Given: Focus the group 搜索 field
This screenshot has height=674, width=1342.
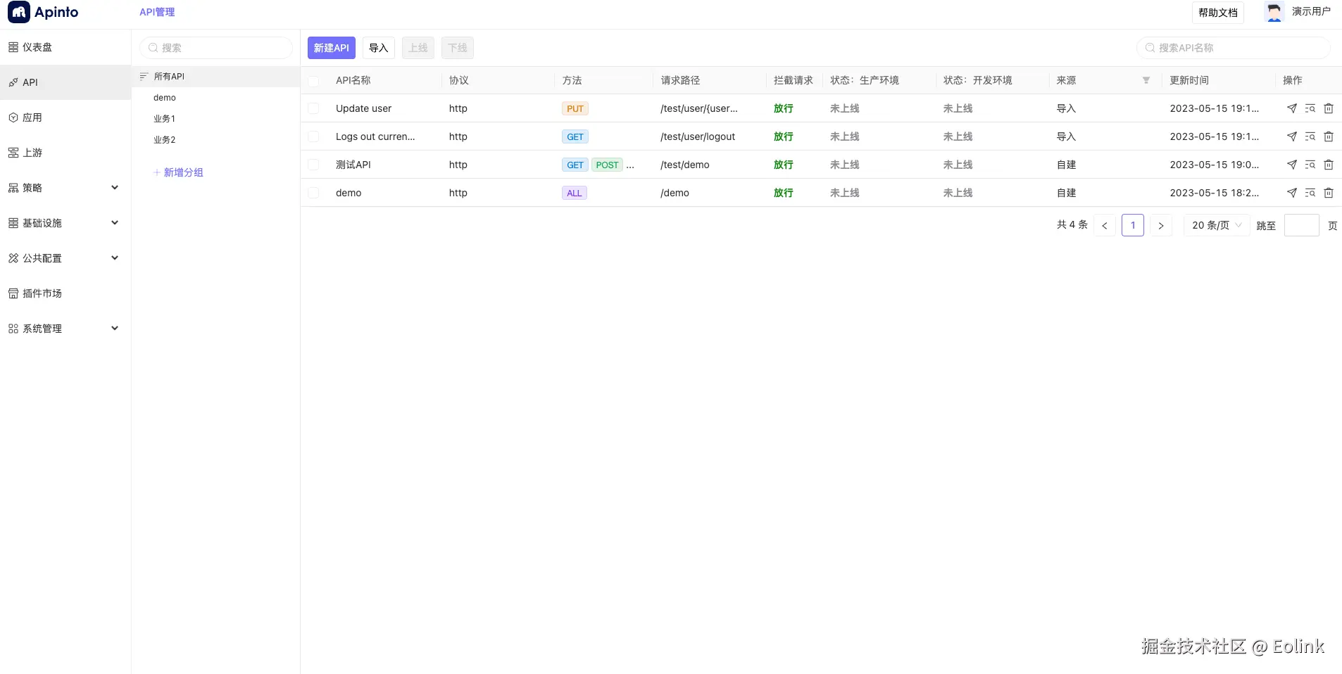Looking at the screenshot, I should tap(216, 48).
